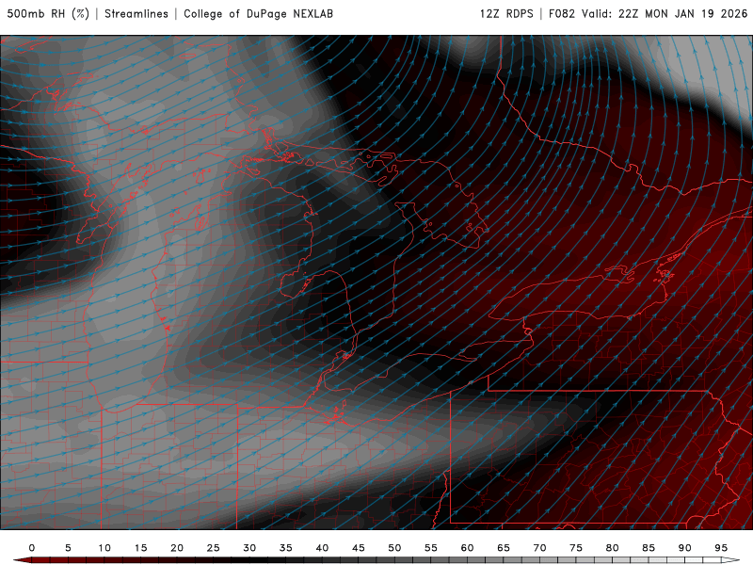Click the "30" label on the color scale
Viewport: 753px width, 565px height.
pos(249,548)
